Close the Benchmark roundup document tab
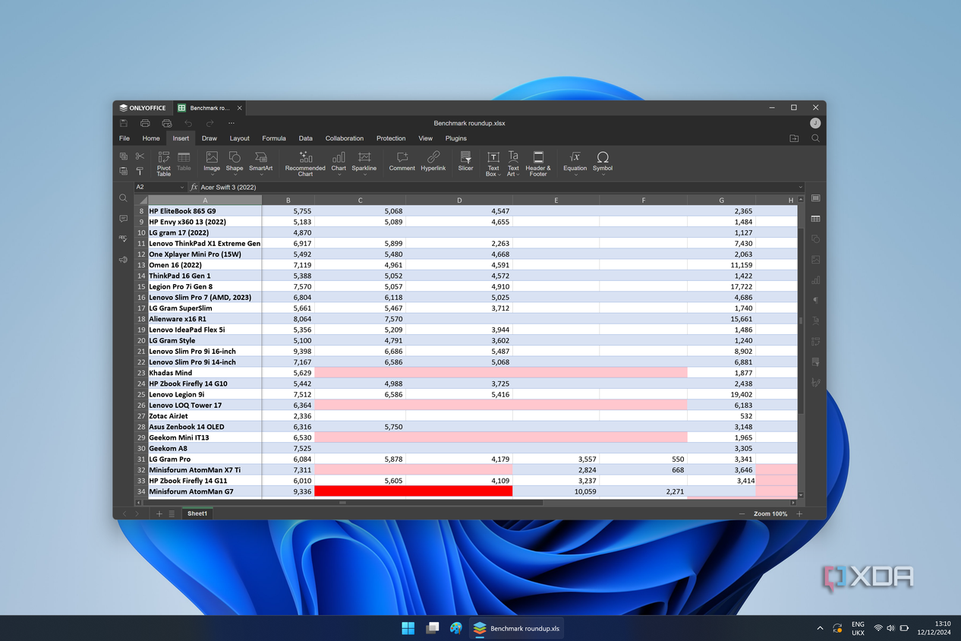 point(240,108)
